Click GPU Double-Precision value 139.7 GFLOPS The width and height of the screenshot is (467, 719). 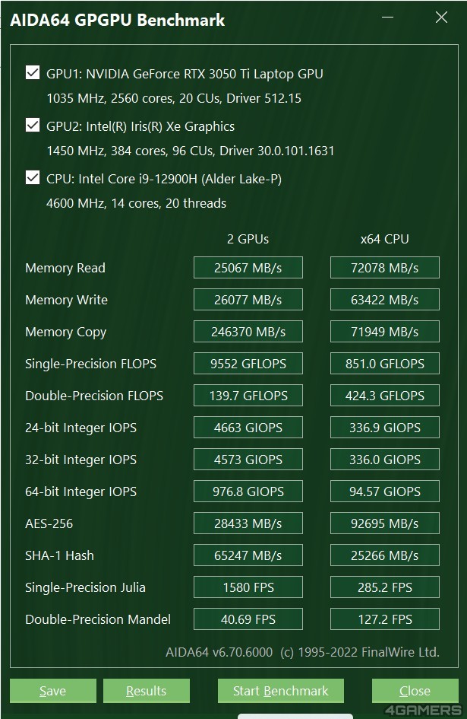click(x=248, y=396)
